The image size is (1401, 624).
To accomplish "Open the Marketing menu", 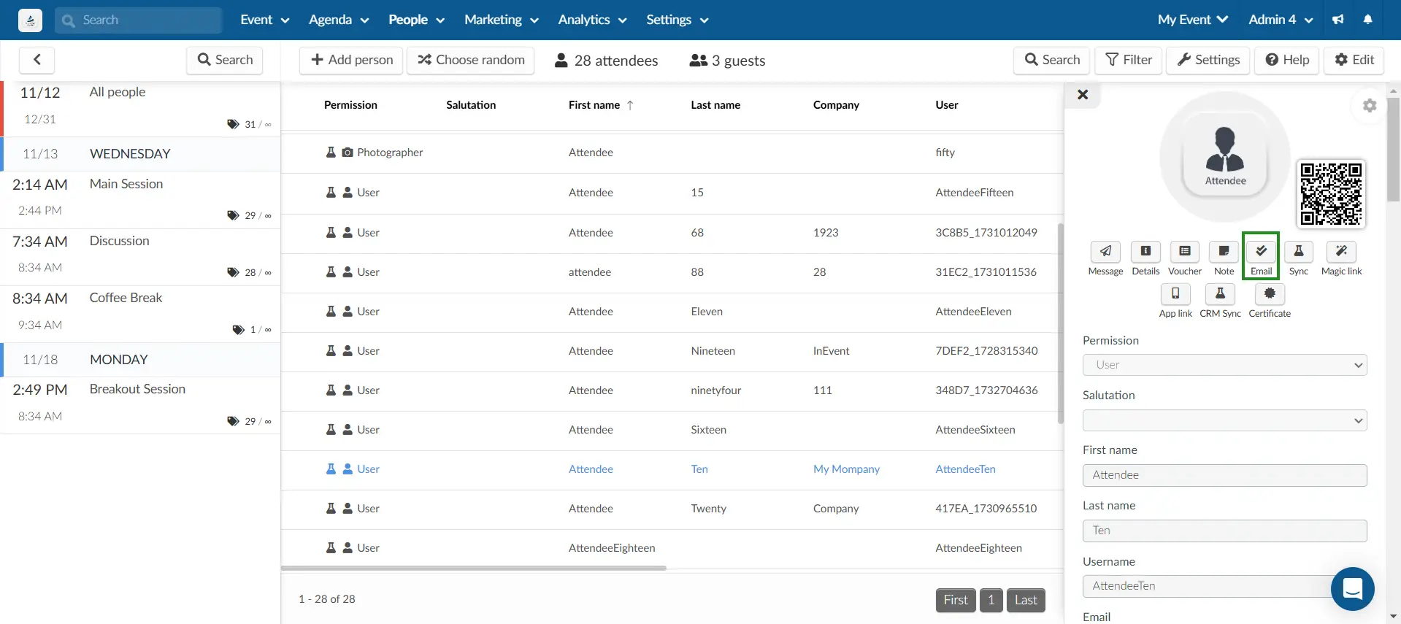I will tap(502, 20).
